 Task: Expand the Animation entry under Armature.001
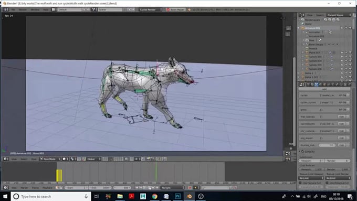[x=303, y=32]
